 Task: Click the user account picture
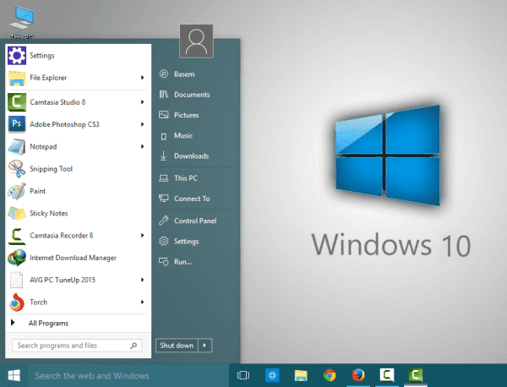click(196, 41)
